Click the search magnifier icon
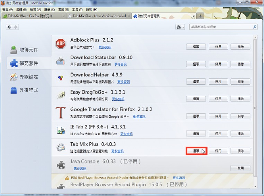Viewport: 264px width, 196px height. [255, 27]
